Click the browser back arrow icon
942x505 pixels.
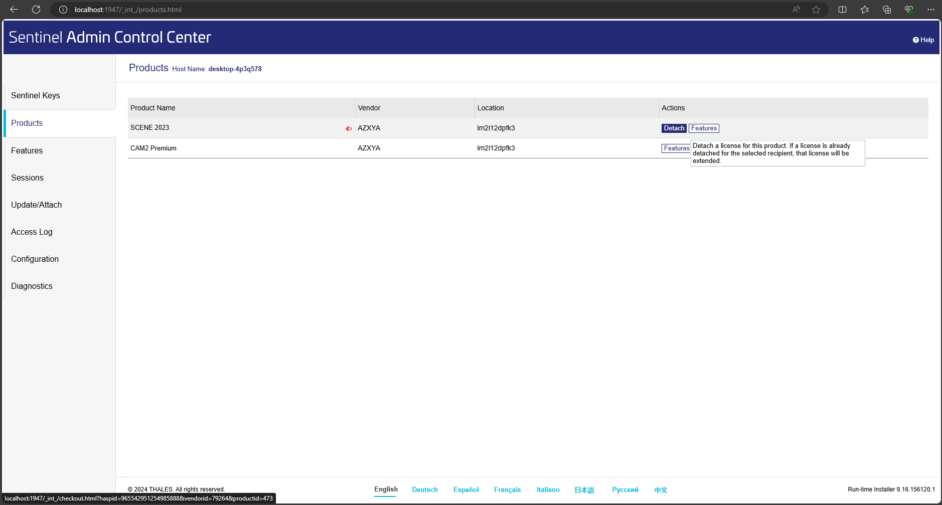[14, 10]
